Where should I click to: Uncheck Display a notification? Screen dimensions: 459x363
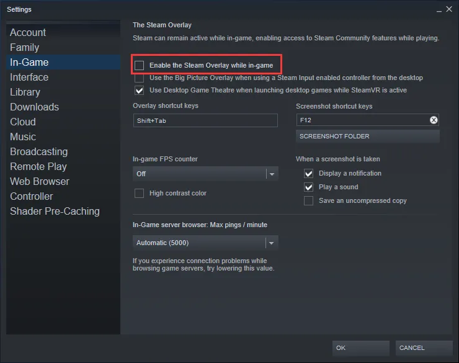pyautogui.click(x=308, y=173)
